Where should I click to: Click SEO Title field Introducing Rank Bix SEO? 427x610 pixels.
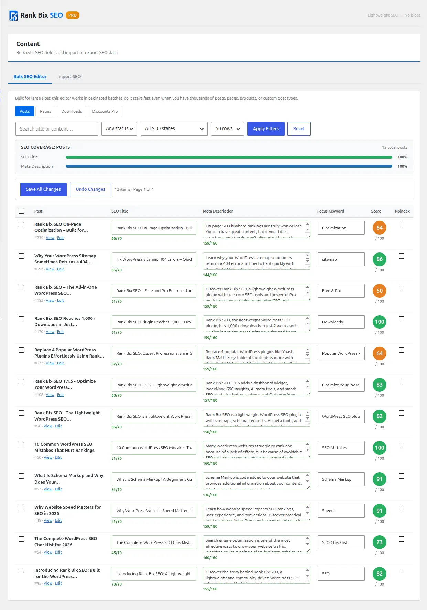154,574
